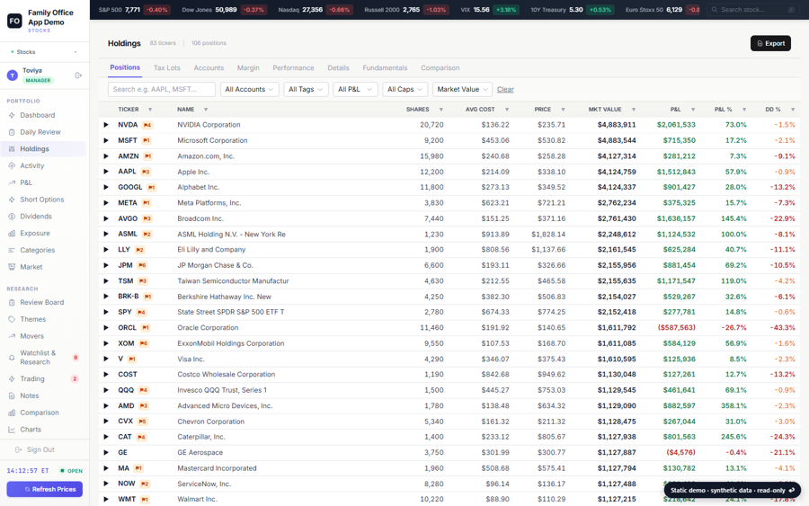
Task: Switch to the Comparison tab
Action: pos(440,67)
